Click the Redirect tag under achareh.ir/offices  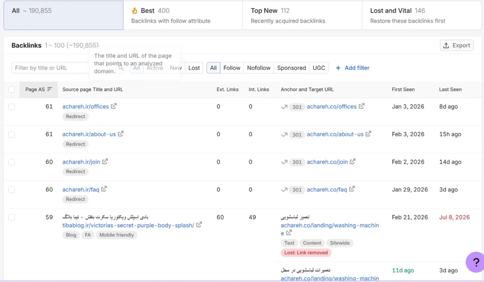[x=75, y=116]
